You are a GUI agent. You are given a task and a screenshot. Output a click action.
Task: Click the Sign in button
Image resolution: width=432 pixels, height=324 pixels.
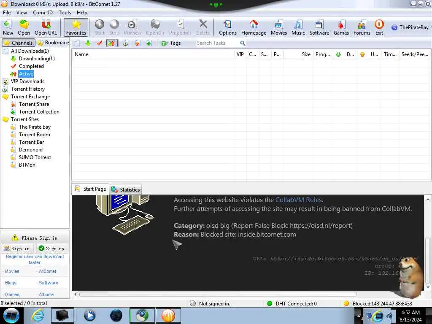(17, 248)
